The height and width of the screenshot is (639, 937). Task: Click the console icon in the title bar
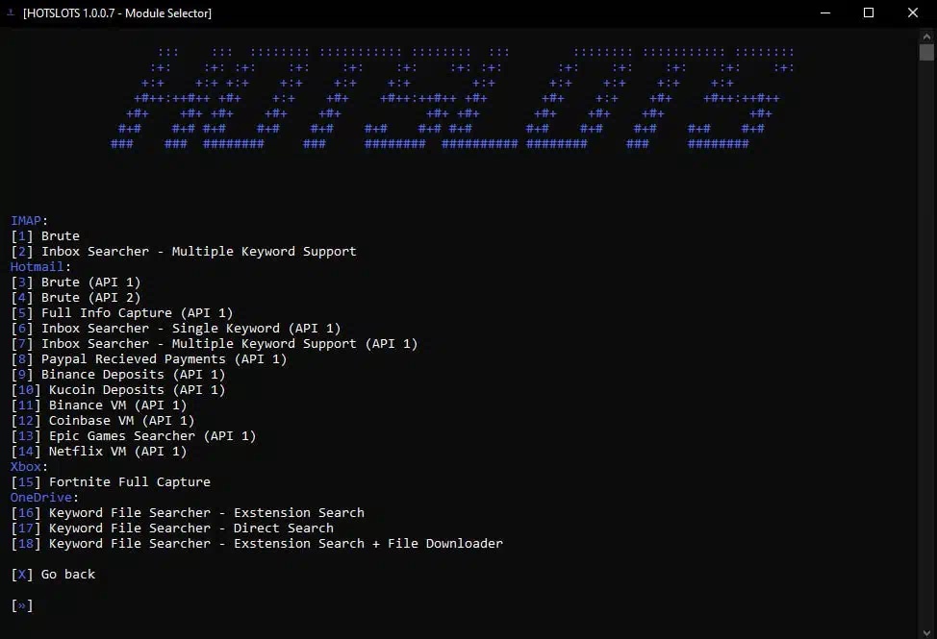click(x=11, y=12)
